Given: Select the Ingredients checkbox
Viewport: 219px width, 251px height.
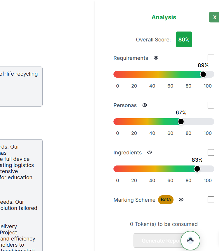Looking at the screenshot, I should [x=211, y=152].
